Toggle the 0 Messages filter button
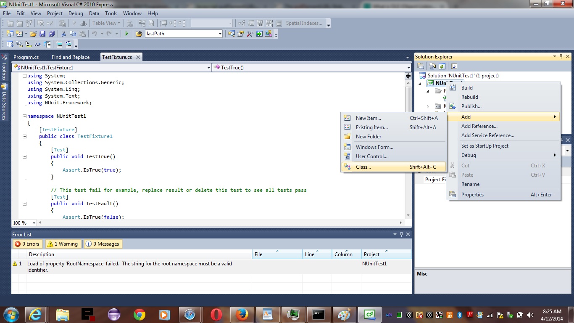This screenshot has height=323, width=574. pos(103,244)
